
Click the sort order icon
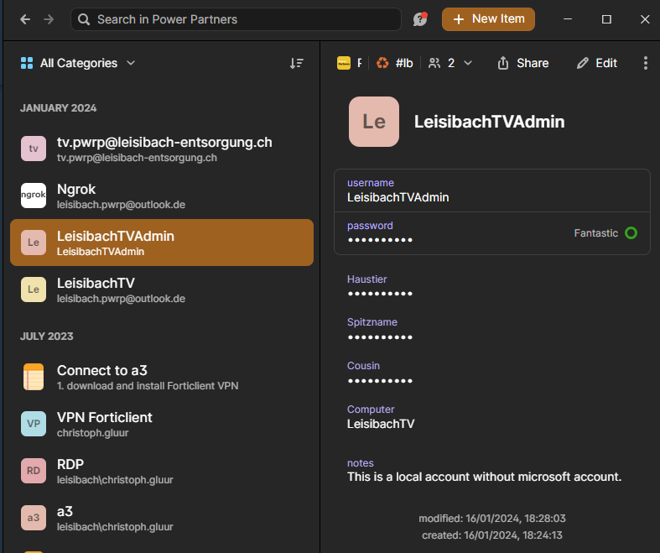[x=297, y=63]
